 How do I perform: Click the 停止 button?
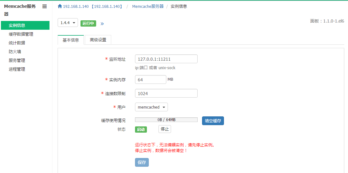click(165, 129)
